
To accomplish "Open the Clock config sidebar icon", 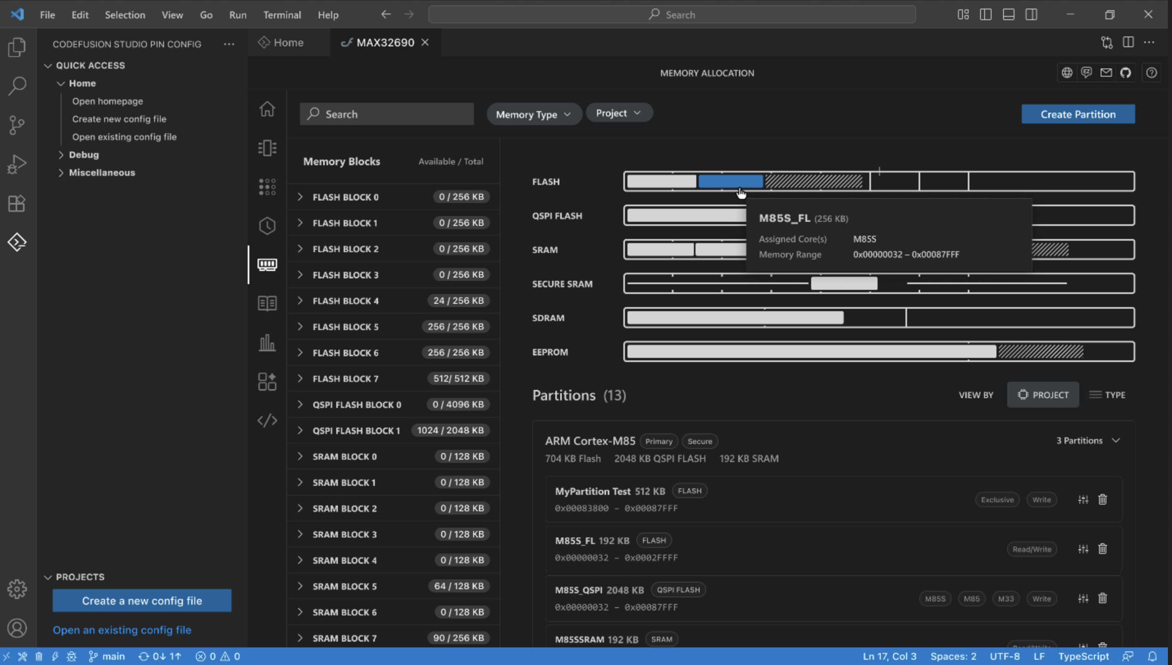I will pyautogui.click(x=267, y=225).
